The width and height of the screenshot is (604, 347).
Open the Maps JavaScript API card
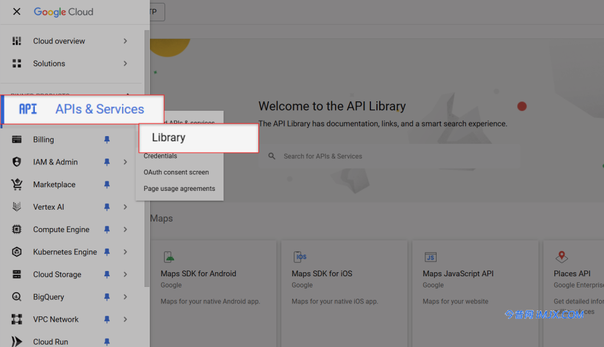(475, 293)
